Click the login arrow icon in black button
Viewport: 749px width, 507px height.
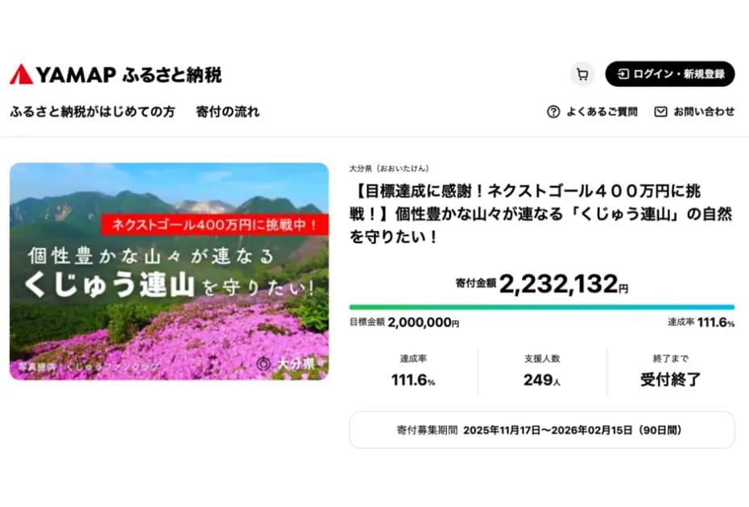(623, 74)
